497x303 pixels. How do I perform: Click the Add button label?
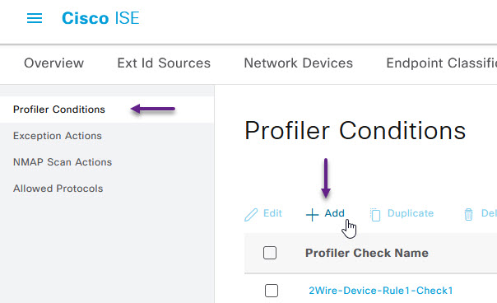[x=334, y=213]
